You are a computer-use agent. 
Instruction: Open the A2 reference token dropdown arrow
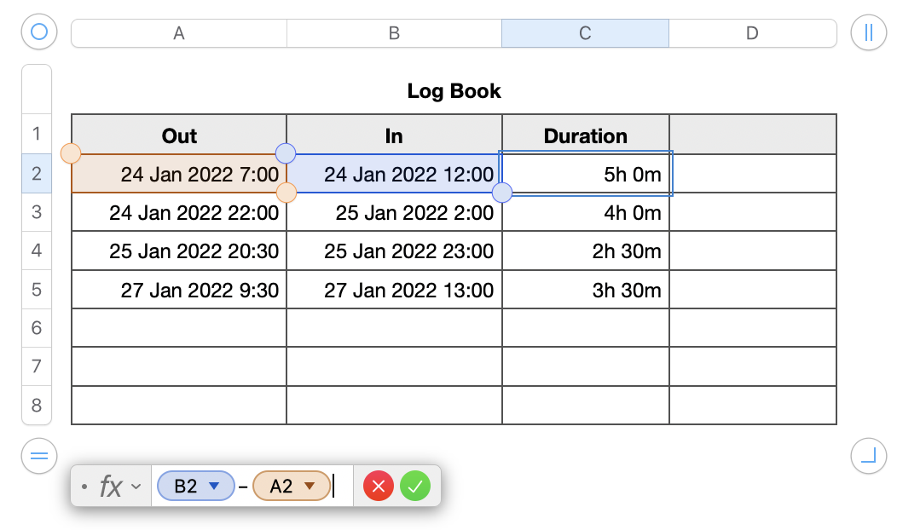pos(310,486)
